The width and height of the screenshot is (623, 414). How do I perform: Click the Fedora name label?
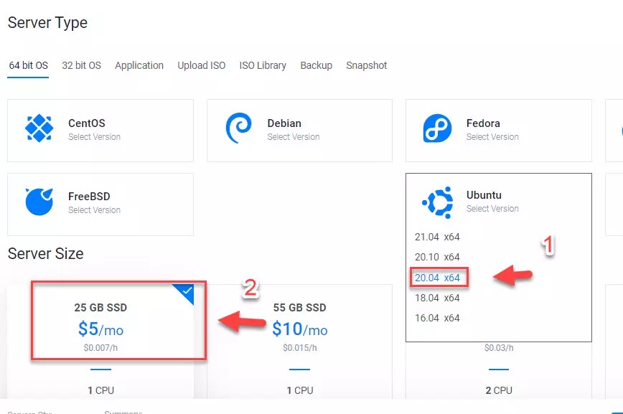[483, 123]
